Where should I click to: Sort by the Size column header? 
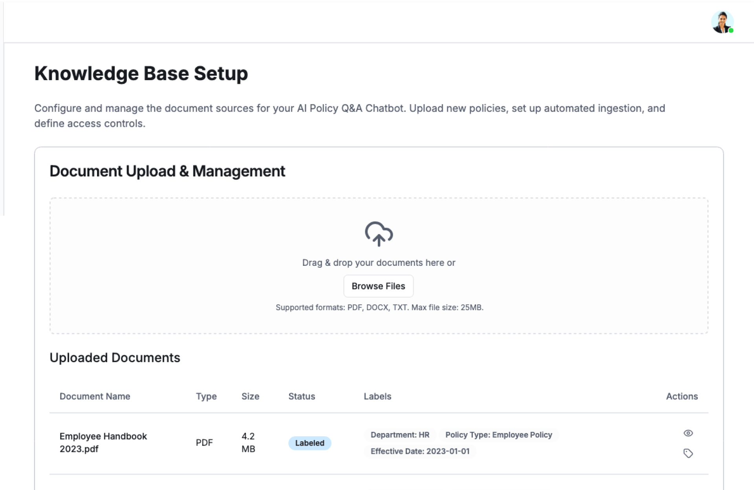pyautogui.click(x=250, y=396)
